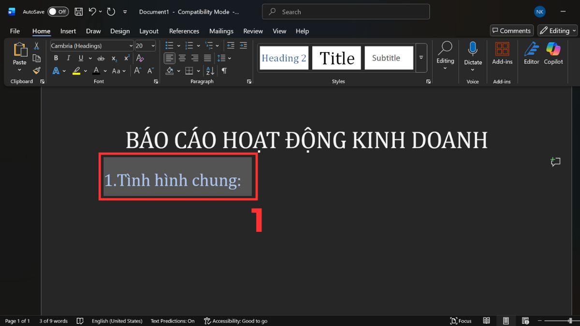Launch the Editor pane

click(x=531, y=54)
